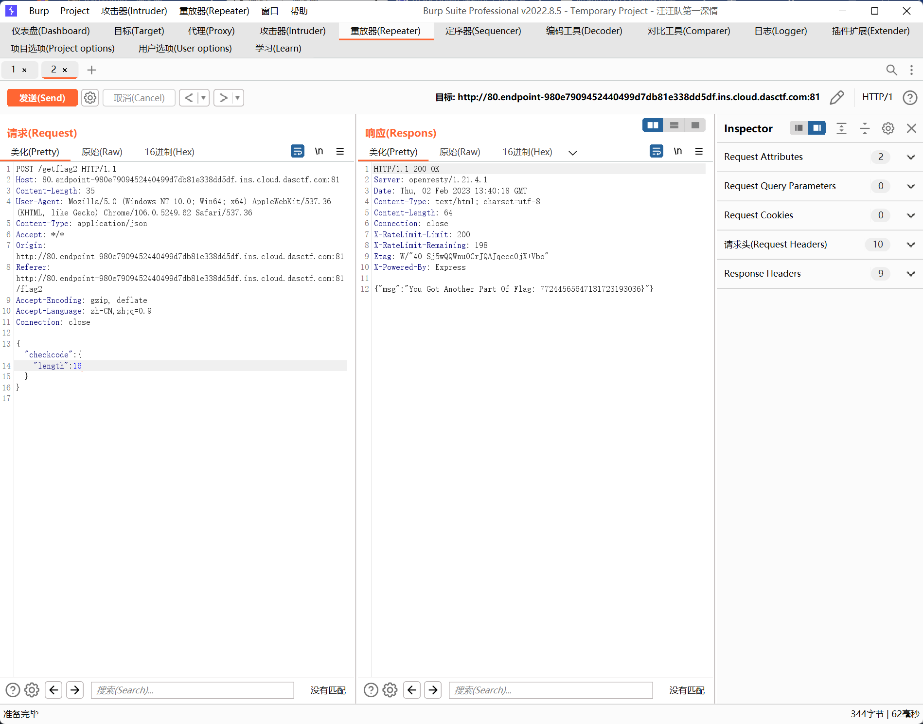Switch HTTP/1 protocol setting

pos(877,97)
